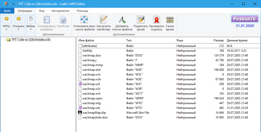Expand the MPQs dropdown button
Image resolution: width=261 pixels, height=132 pixels.
pyautogui.click(x=7, y=29)
